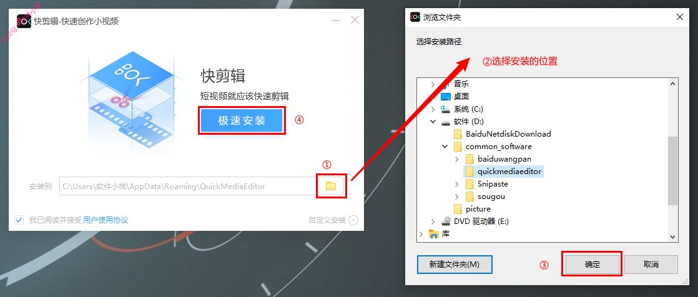Expand the baiduwangpan folder node
698x297 pixels.
[457, 158]
